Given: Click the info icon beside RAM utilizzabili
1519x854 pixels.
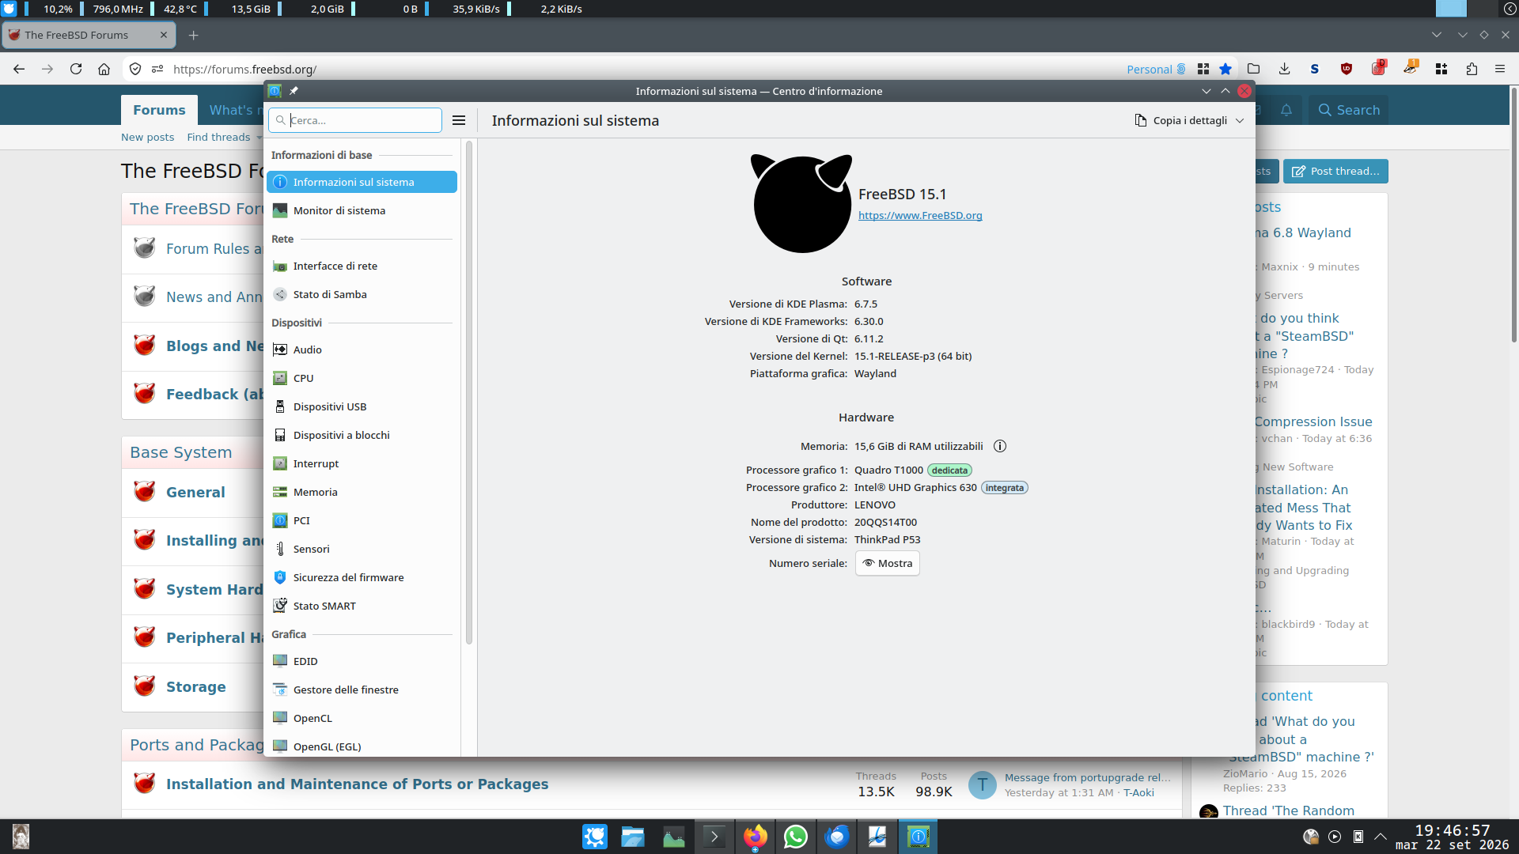Looking at the screenshot, I should pyautogui.click(x=1000, y=446).
